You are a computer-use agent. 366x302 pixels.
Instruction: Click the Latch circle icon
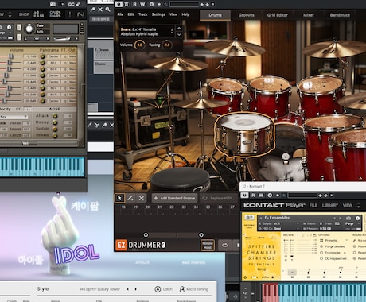click(x=158, y=289)
